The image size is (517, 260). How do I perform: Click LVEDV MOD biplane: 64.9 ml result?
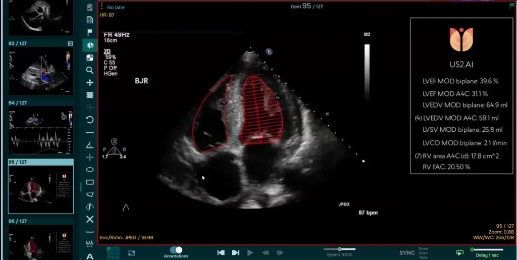click(x=465, y=105)
